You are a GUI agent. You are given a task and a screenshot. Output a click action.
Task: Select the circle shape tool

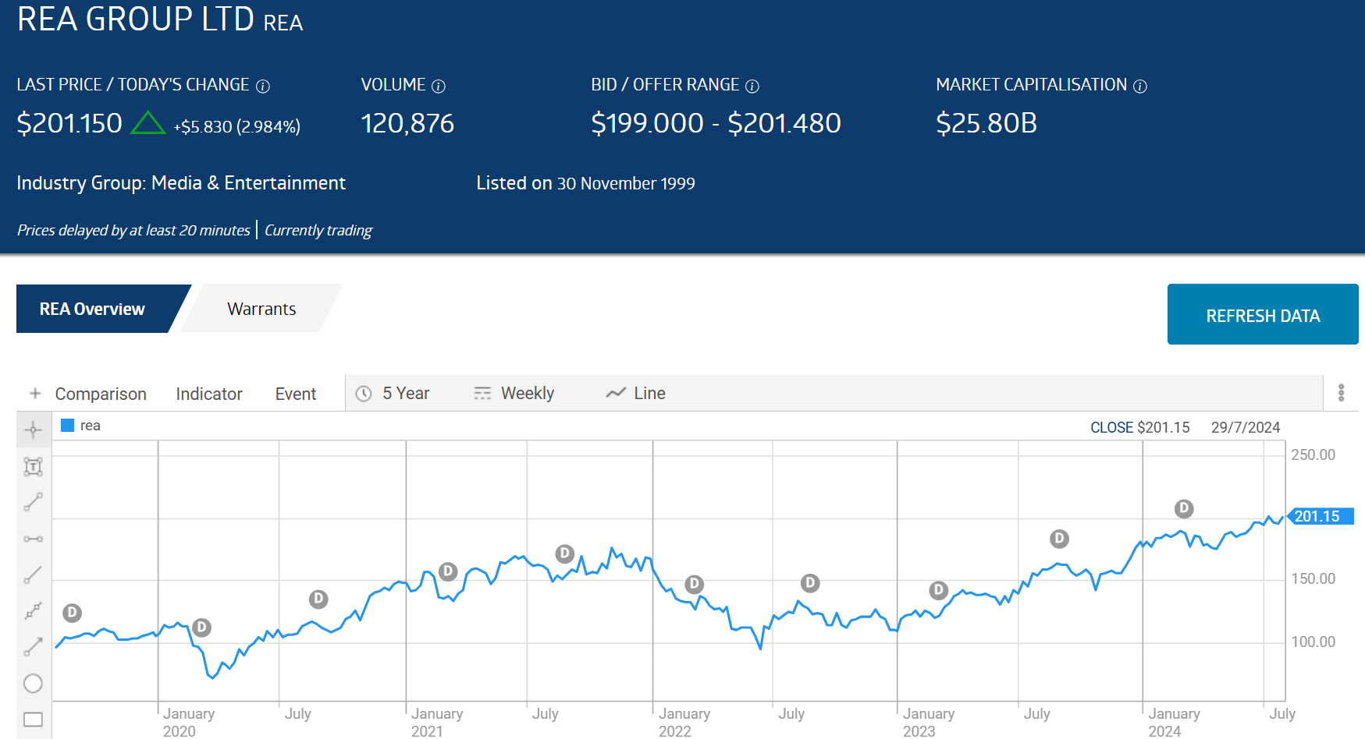pos(33,683)
